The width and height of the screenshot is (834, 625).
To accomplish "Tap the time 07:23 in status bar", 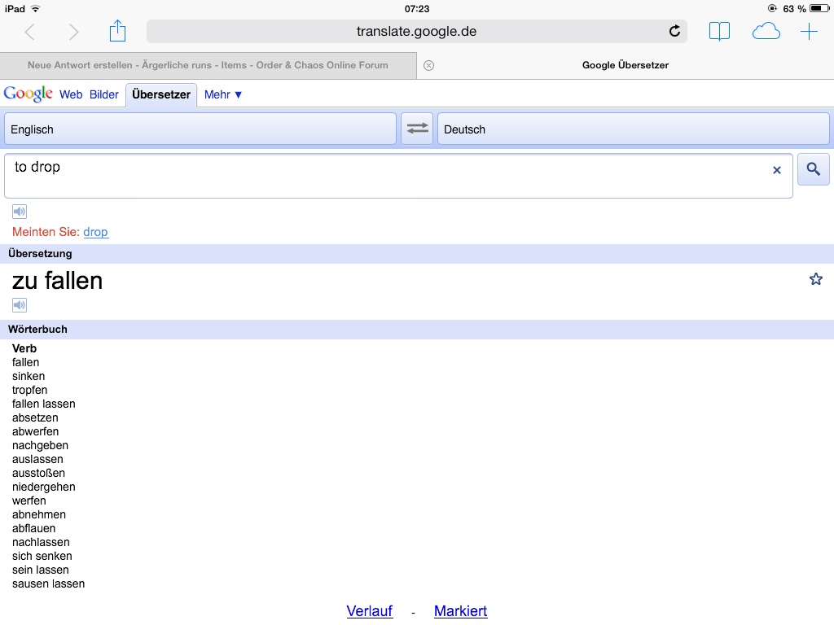I will tap(417, 8).
